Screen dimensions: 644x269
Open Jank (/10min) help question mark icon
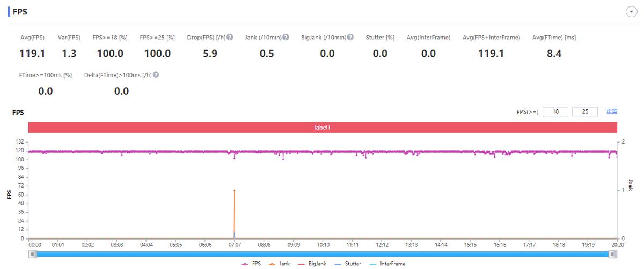pyautogui.click(x=286, y=38)
